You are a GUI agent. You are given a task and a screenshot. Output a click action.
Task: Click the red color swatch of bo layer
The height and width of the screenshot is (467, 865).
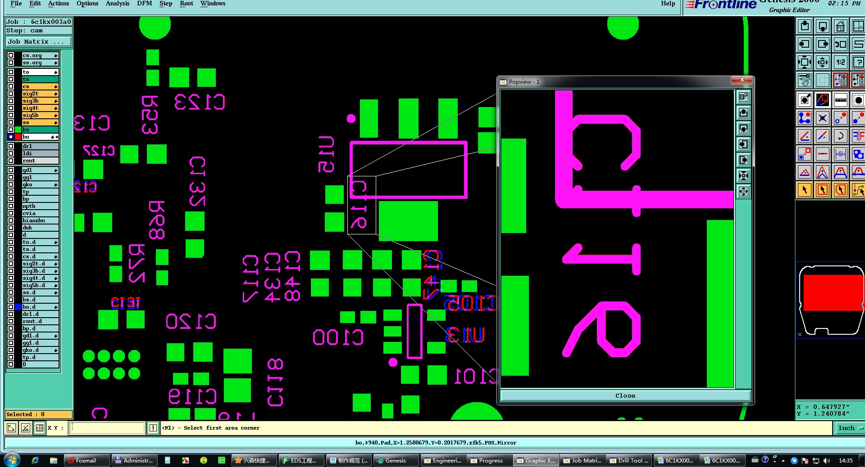pyautogui.click(x=18, y=137)
